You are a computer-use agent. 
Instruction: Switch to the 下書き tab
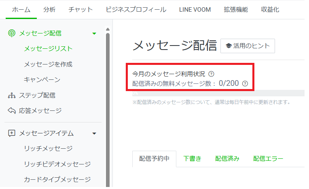click(x=192, y=159)
